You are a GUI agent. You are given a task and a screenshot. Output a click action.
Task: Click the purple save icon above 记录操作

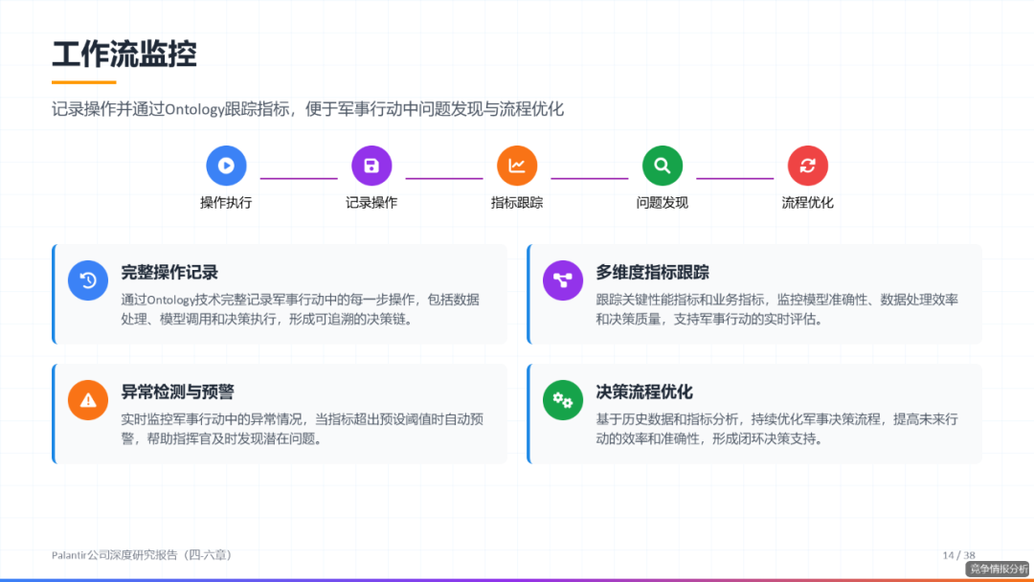[371, 166]
